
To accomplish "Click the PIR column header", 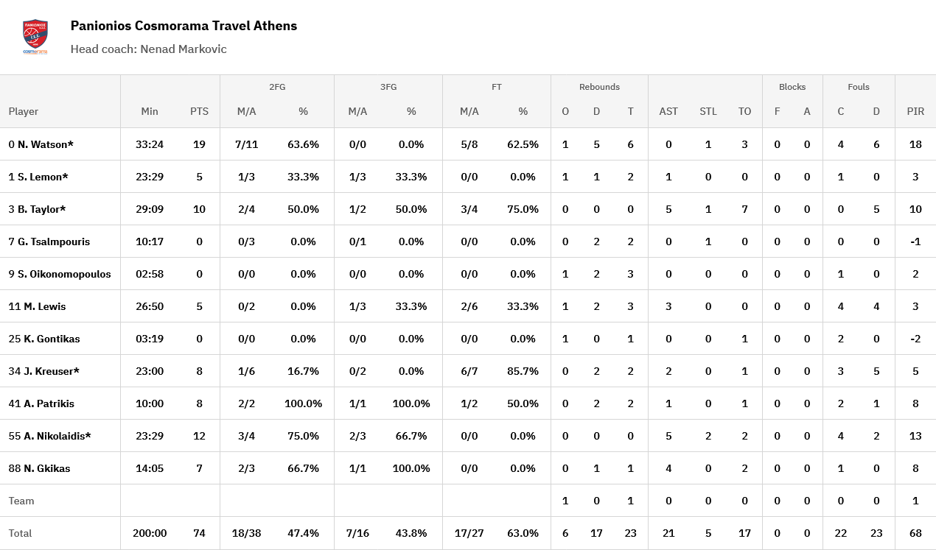I will coord(915,111).
